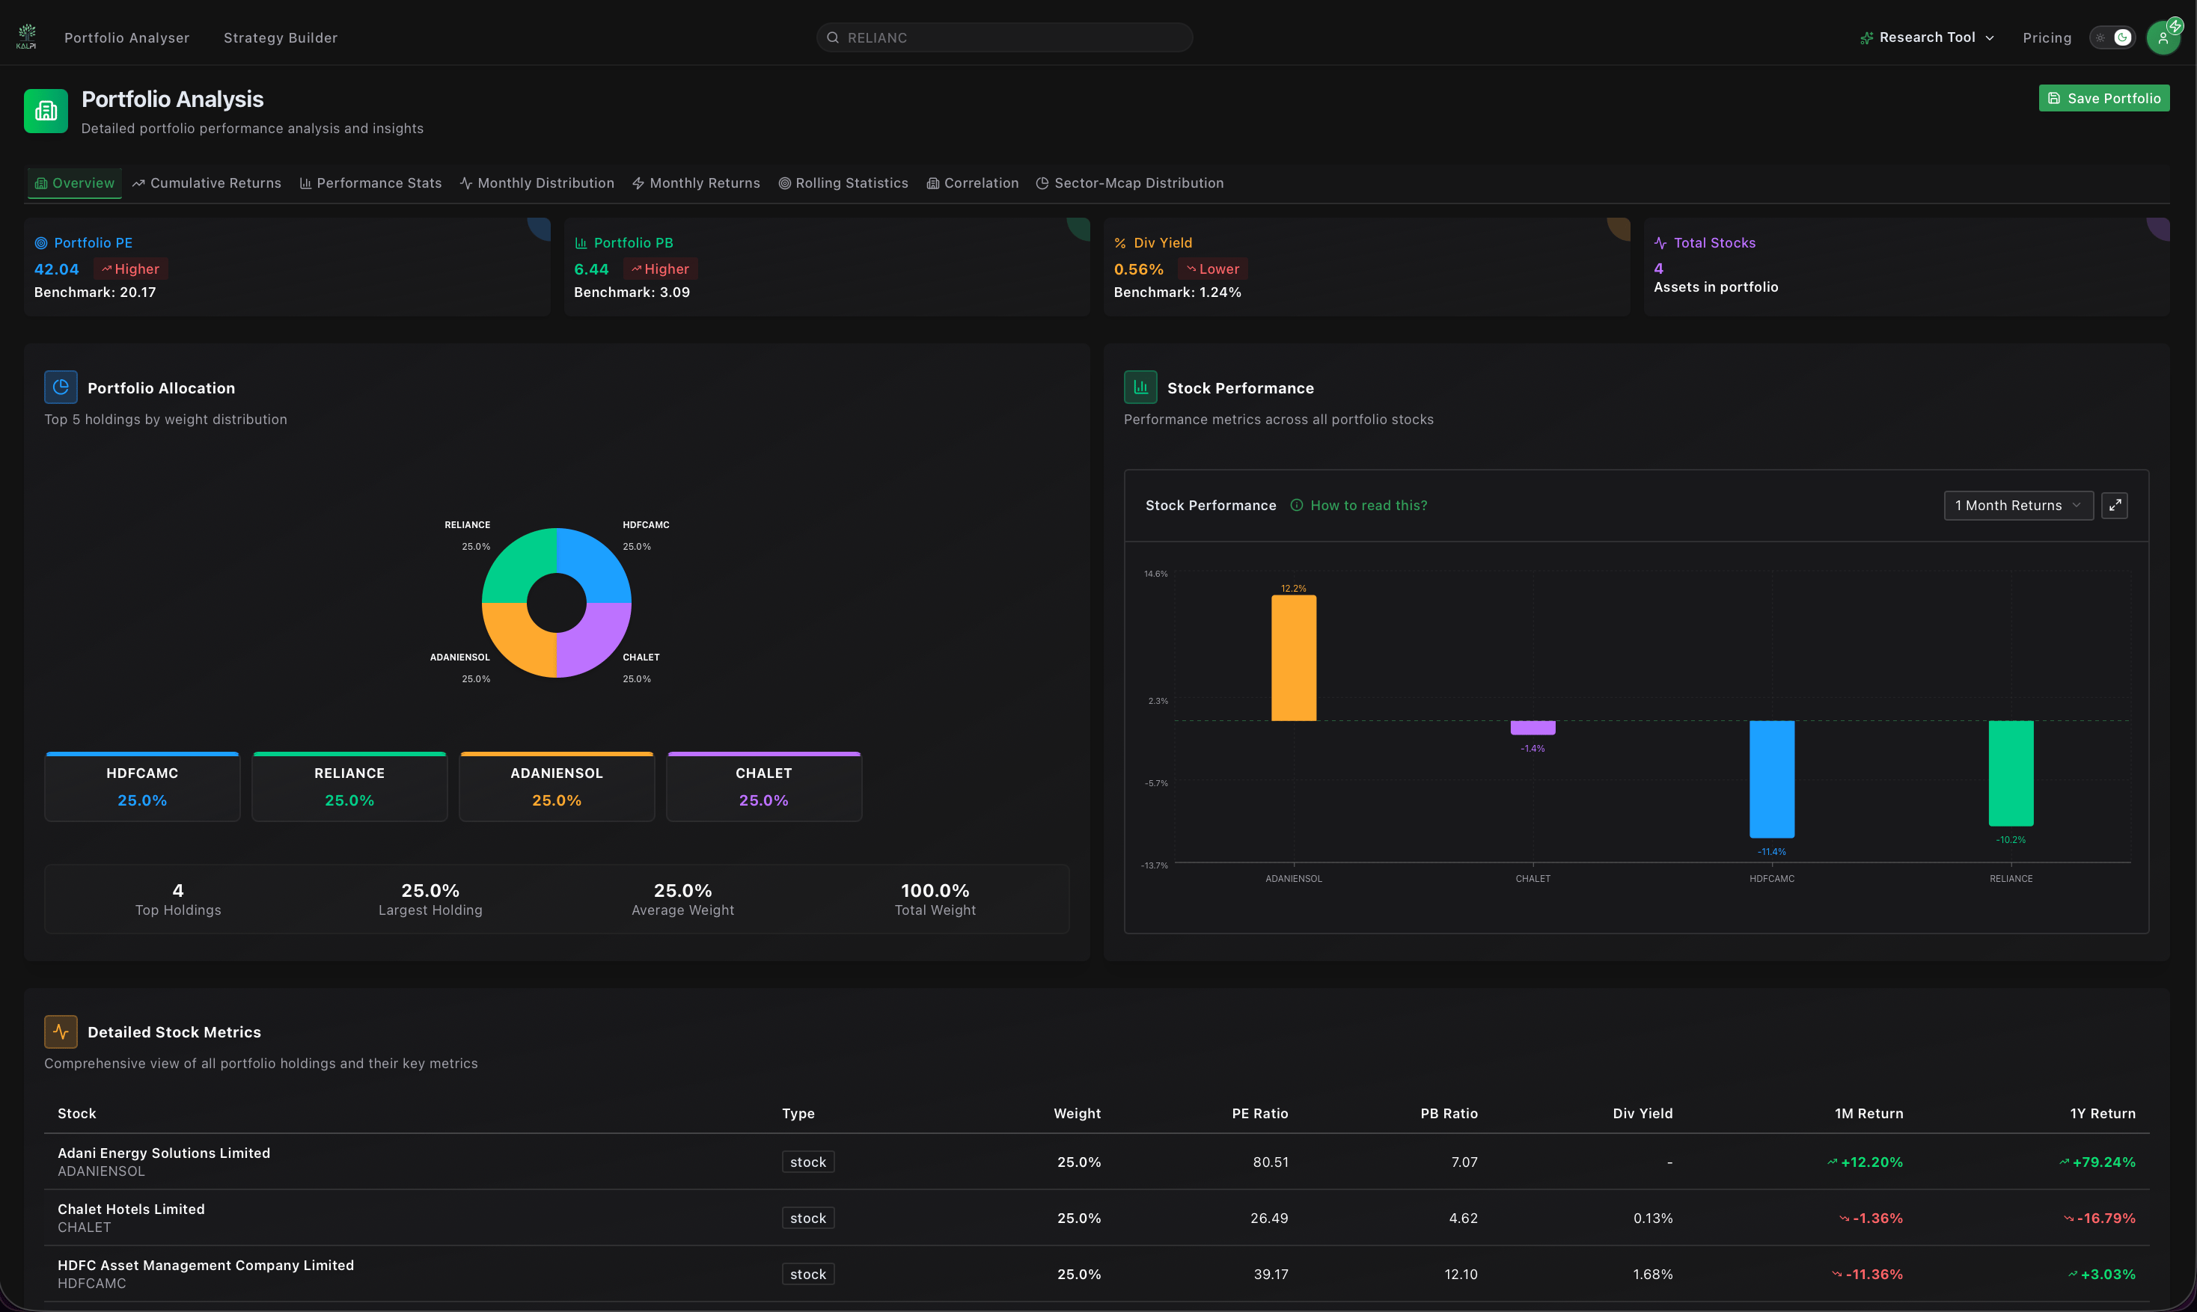Click the 1Y Return column header
Screen dimensions: 2197x1312
[2103, 1113]
